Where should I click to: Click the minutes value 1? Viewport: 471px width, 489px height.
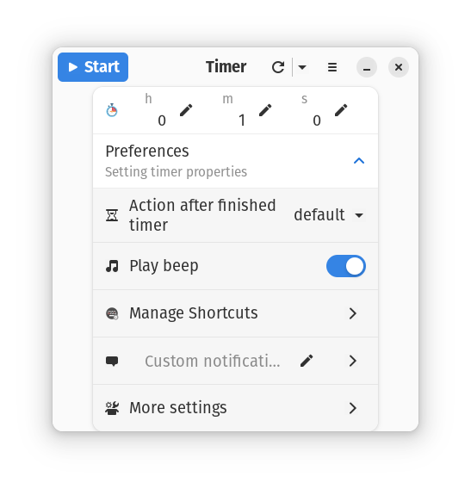coord(242,121)
